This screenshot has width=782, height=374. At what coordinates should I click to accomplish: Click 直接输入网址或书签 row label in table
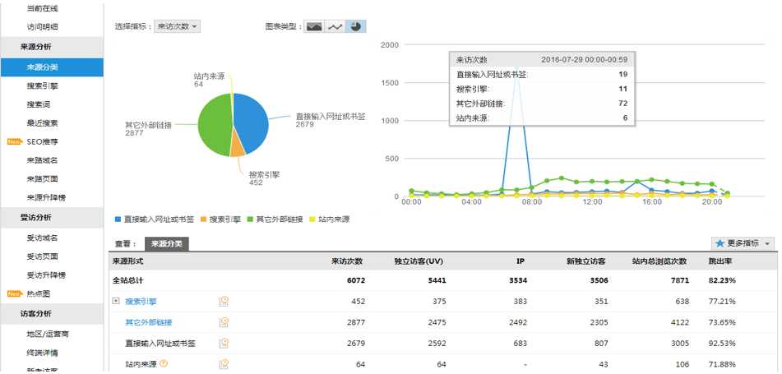(x=160, y=344)
